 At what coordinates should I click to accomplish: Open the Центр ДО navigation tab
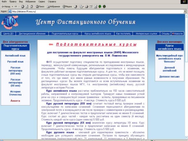(x=8, y=33)
